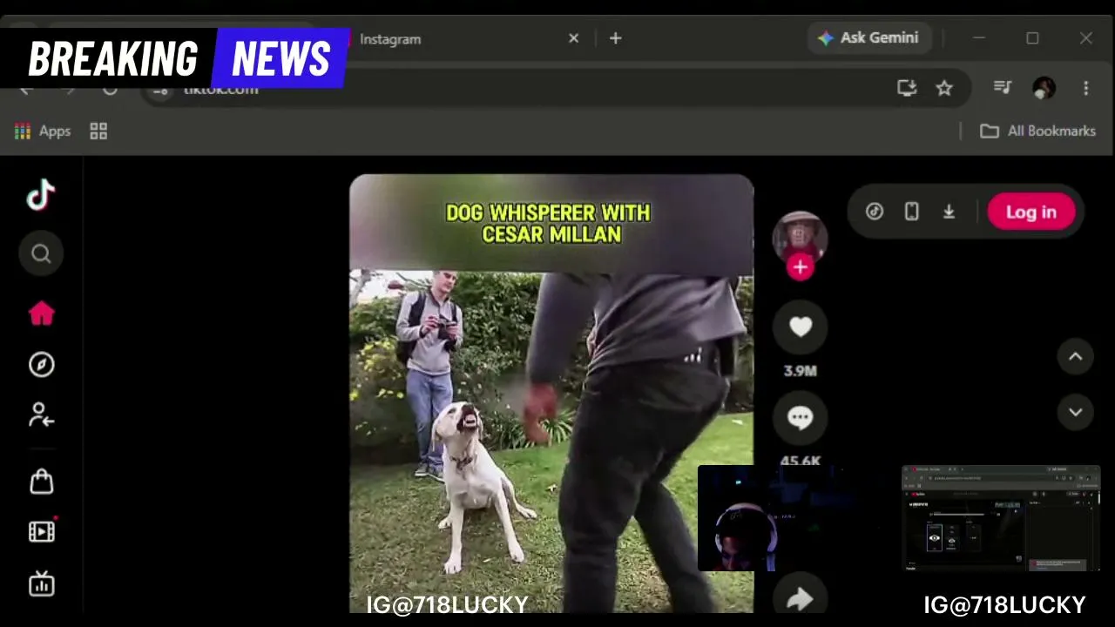Log in to TikTok
This screenshot has width=1115, height=627.
tap(1031, 212)
